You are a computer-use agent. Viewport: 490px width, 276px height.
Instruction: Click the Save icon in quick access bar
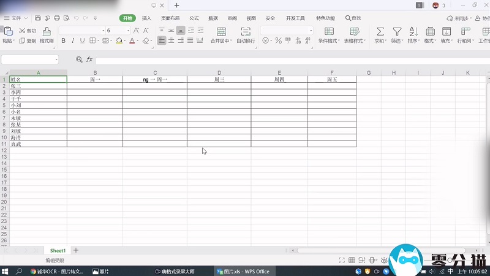[38, 18]
